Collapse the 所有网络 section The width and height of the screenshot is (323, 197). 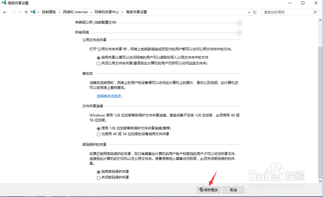(239, 33)
